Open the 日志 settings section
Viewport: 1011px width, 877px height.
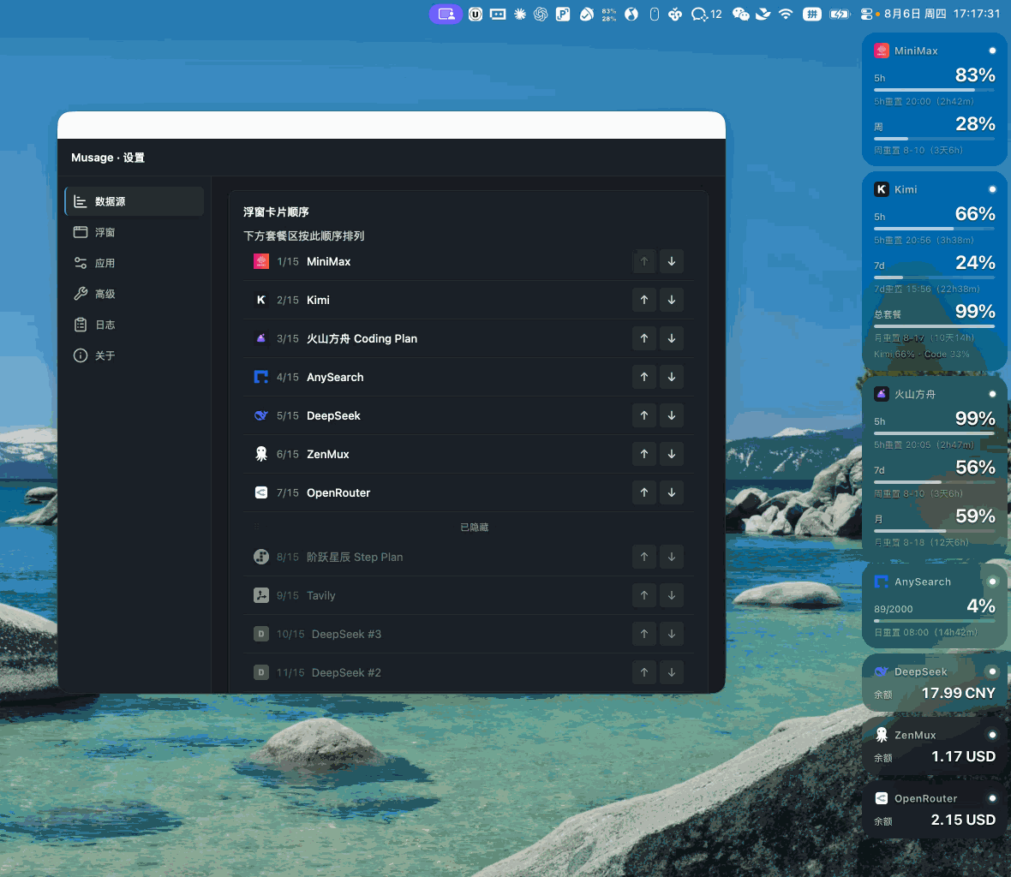click(135, 325)
